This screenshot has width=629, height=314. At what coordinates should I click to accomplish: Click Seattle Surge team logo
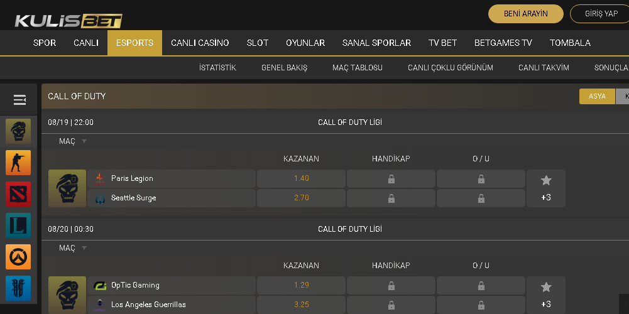point(100,198)
